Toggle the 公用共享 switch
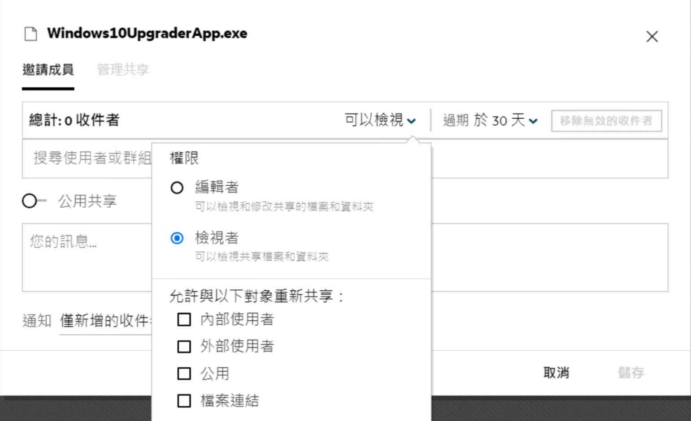Image resolution: width=691 pixels, height=421 pixels. pos(34,201)
